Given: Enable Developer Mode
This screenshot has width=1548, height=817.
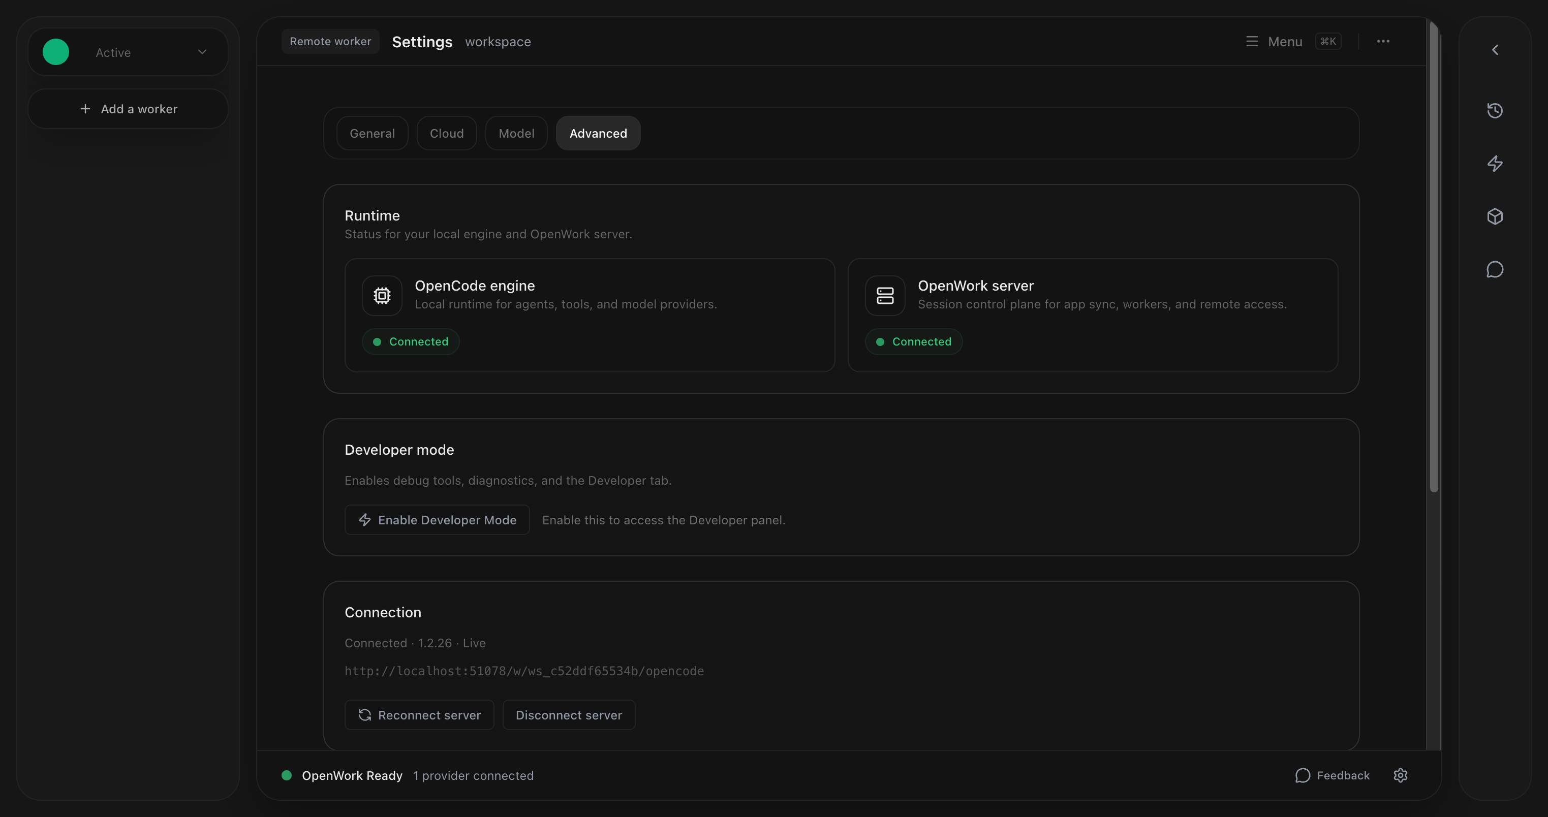Looking at the screenshot, I should [437, 520].
